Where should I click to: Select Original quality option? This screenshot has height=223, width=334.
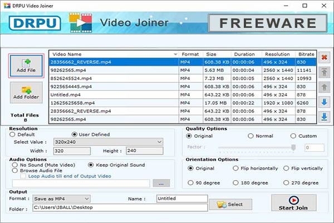(x=189, y=136)
